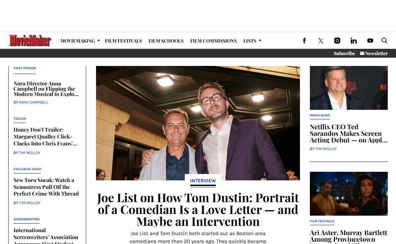Open the Joe List and Tom Dustin photo

click(x=198, y=123)
